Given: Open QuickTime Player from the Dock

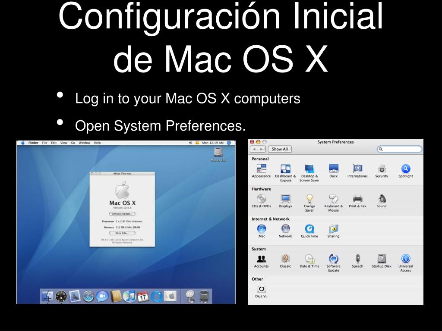Looking at the screenshot, I should click(156, 297).
